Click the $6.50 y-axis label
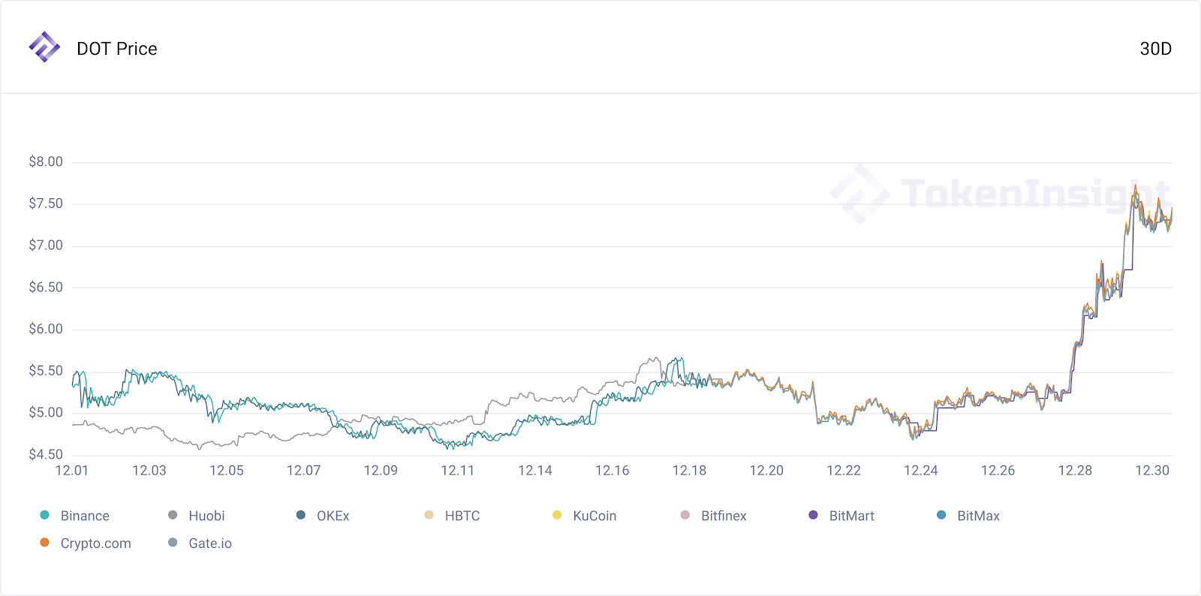Viewport: 1201px width, 596px height. coord(46,287)
